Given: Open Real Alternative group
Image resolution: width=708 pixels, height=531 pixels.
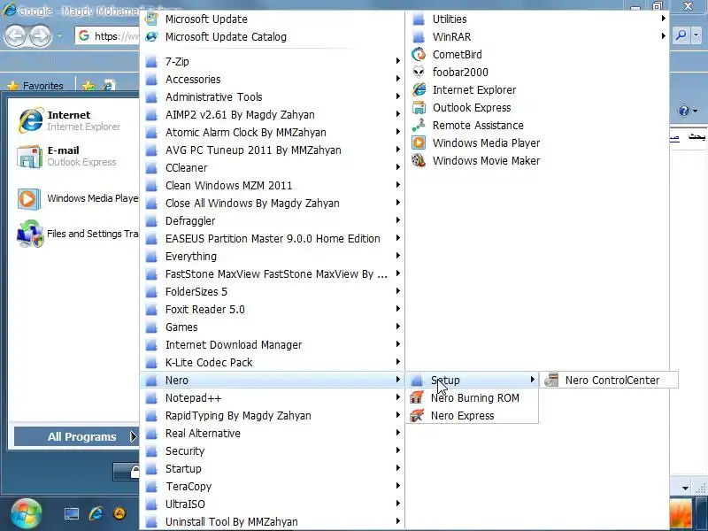Looking at the screenshot, I should 273,433.
